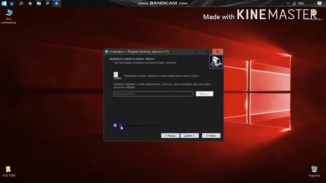The image size is (326, 183).
Task: Click the Start menu folder icon in installer
Action: coord(117,76)
